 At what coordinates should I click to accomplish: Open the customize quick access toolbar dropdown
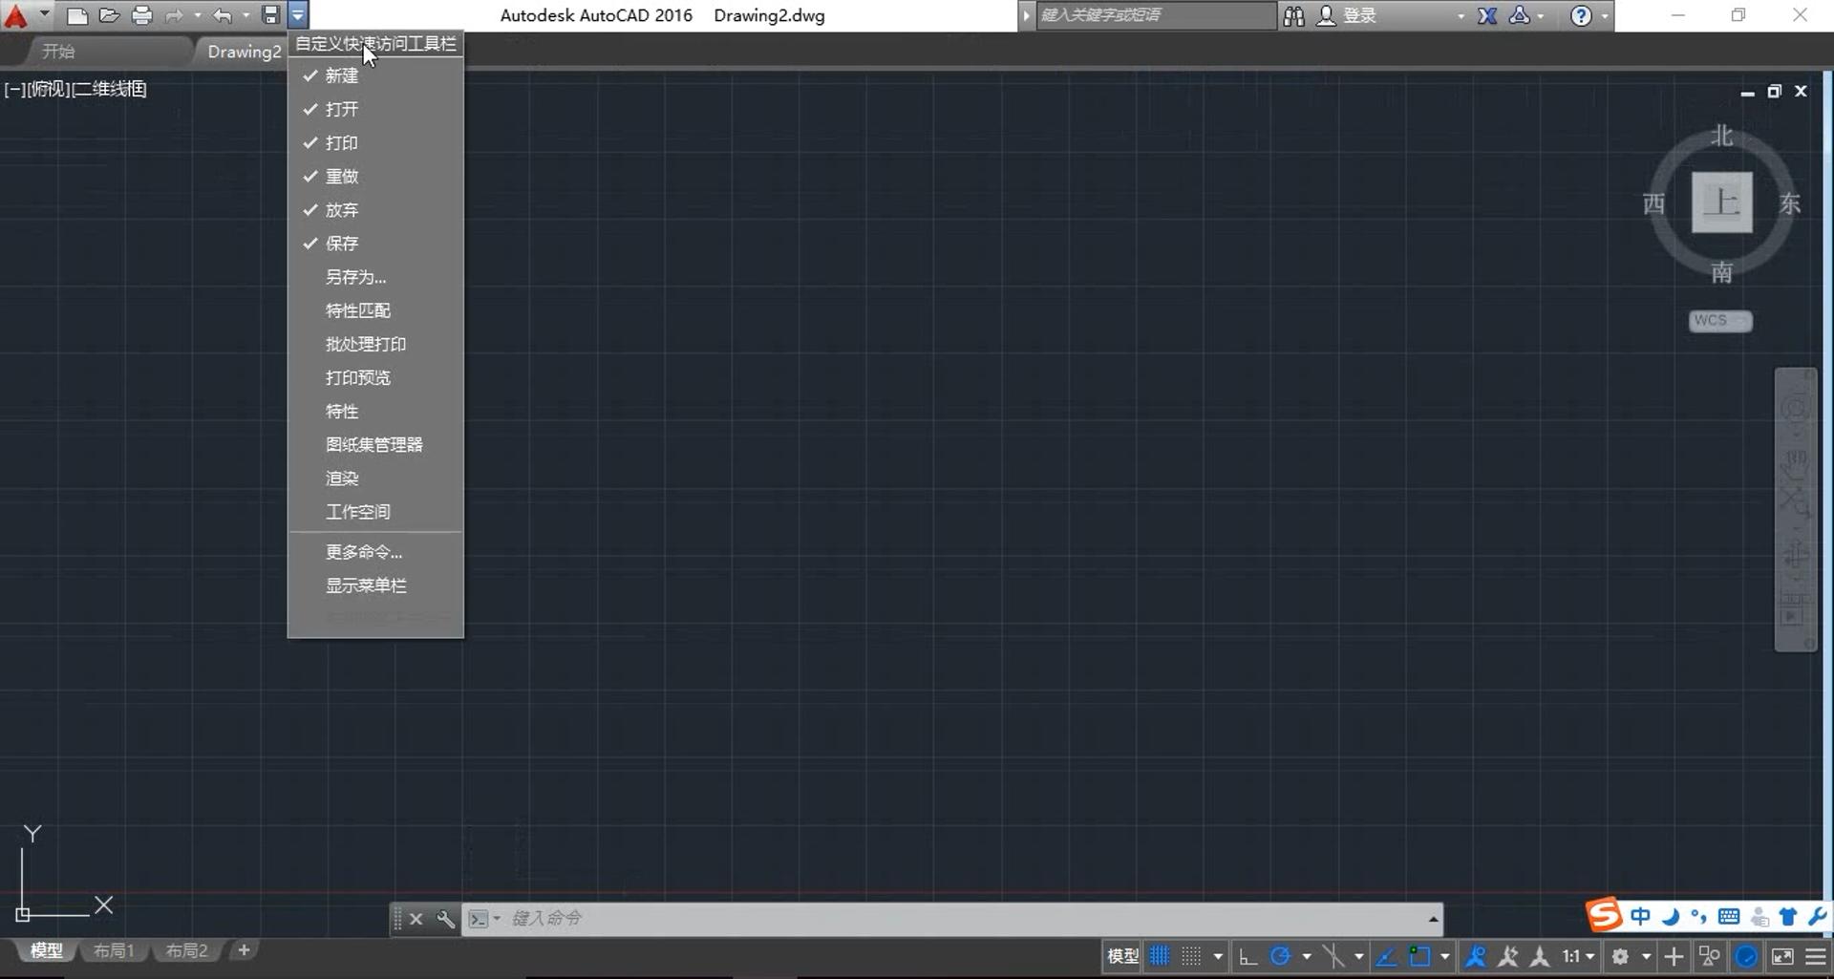point(298,15)
